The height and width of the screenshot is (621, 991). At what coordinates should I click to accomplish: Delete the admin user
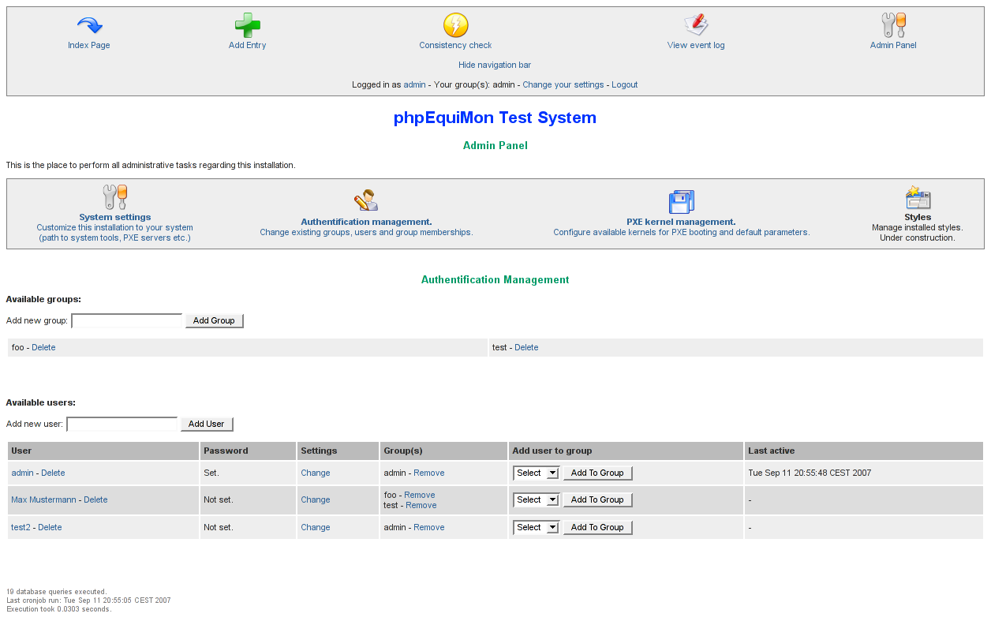pyautogui.click(x=53, y=473)
